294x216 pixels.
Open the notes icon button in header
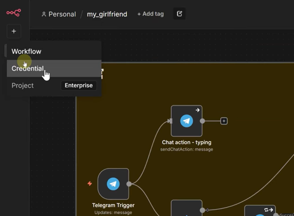pyautogui.click(x=179, y=14)
